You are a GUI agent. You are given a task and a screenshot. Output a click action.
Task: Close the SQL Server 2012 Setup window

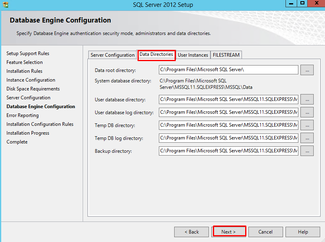pos(316,4)
